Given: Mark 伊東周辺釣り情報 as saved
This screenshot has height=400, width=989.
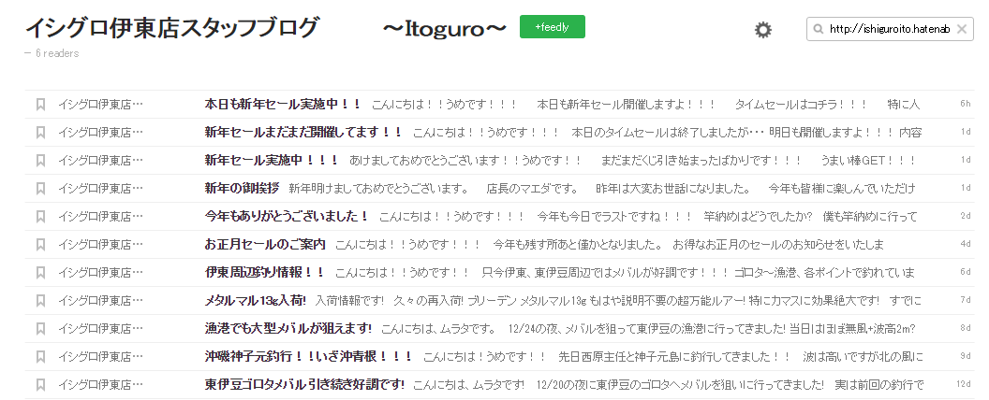Looking at the screenshot, I should (x=40, y=273).
